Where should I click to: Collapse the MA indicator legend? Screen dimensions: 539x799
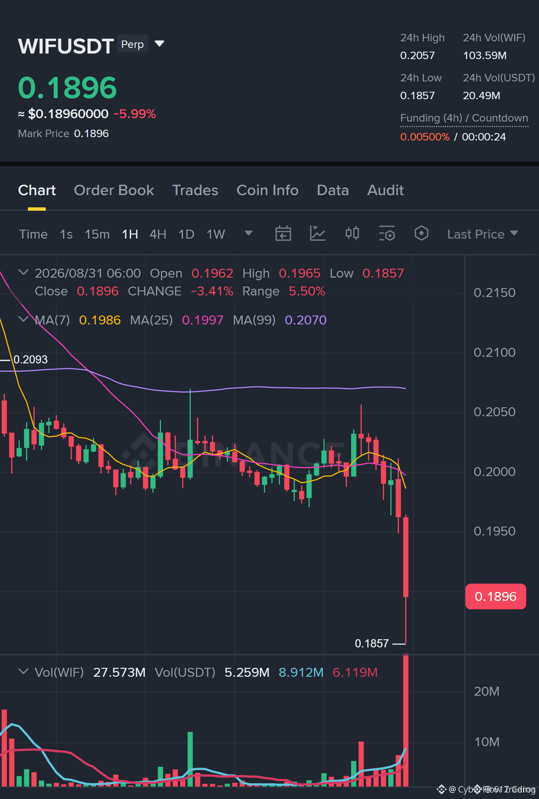(x=23, y=319)
